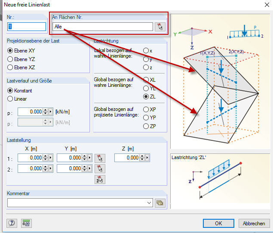
Task: Increase or decrease load value p with spinner
Action: pos(46,112)
